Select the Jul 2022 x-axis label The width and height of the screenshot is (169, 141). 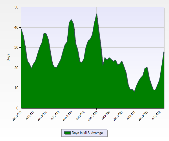click(157, 115)
